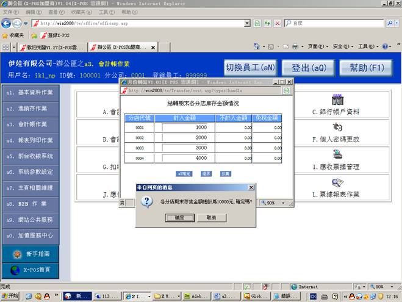Screen dimensions: 402x302
Task: Select a3. 會計帳作業 in the sidebar
Action: (30, 124)
